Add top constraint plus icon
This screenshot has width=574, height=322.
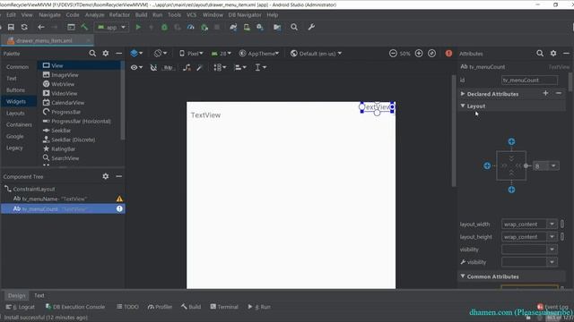[x=511, y=141]
